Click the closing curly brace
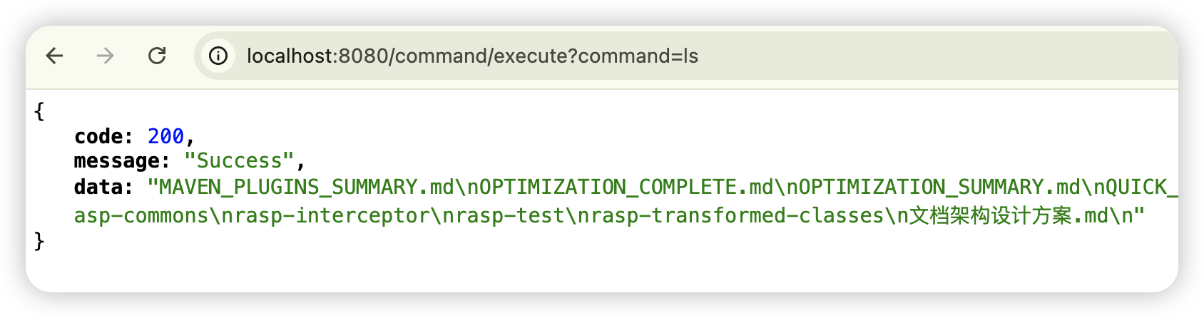 click(39, 241)
